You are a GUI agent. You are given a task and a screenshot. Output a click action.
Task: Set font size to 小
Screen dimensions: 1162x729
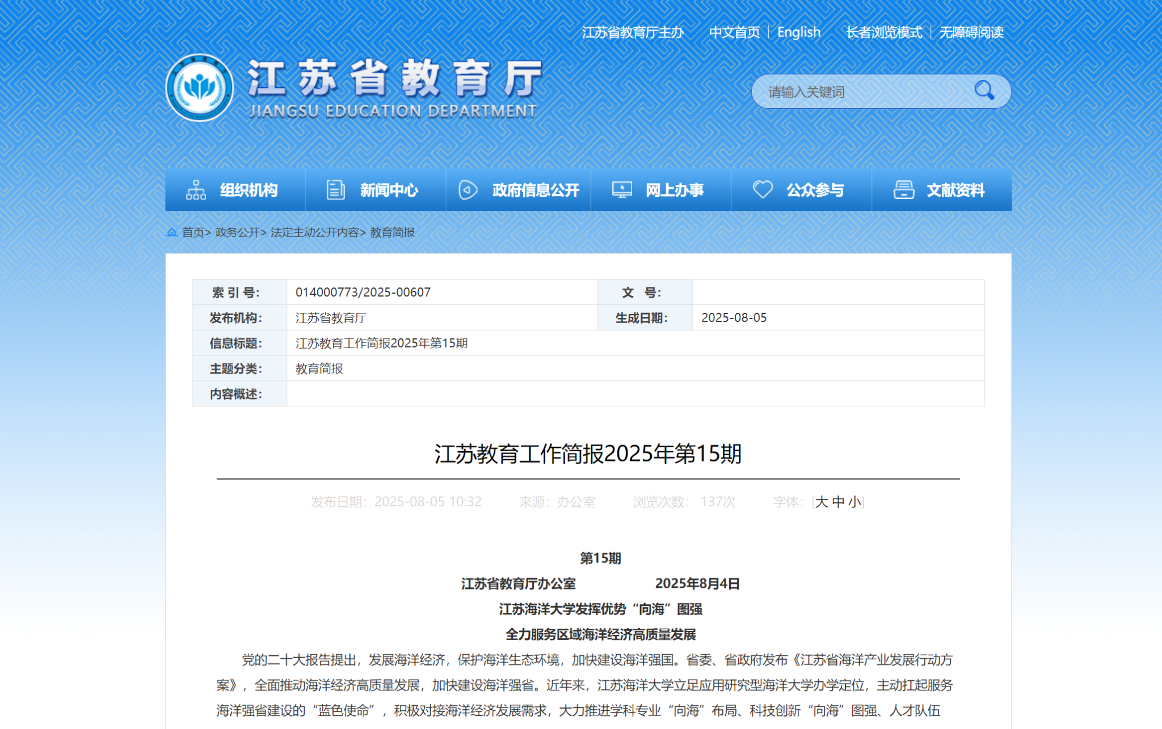tap(854, 502)
